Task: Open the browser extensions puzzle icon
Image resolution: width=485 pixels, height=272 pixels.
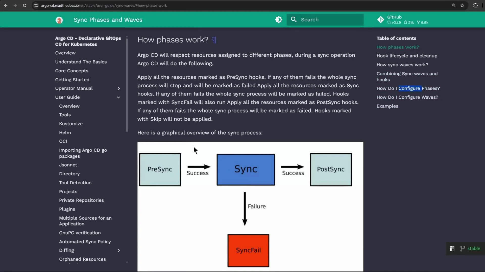Action: (475, 5)
